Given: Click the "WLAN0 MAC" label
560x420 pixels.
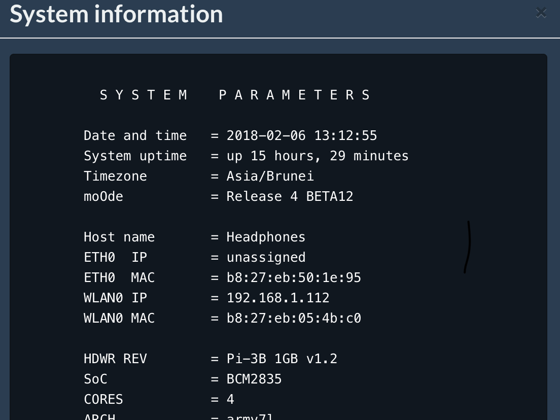Looking at the screenshot, I should tap(119, 318).
